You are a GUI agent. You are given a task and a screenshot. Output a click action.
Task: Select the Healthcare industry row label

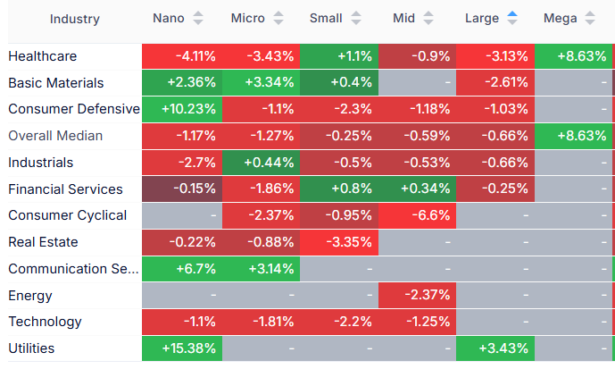tap(43, 56)
